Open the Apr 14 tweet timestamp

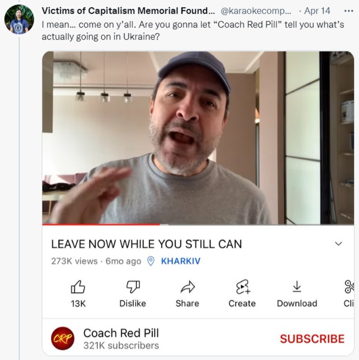[x=317, y=11]
